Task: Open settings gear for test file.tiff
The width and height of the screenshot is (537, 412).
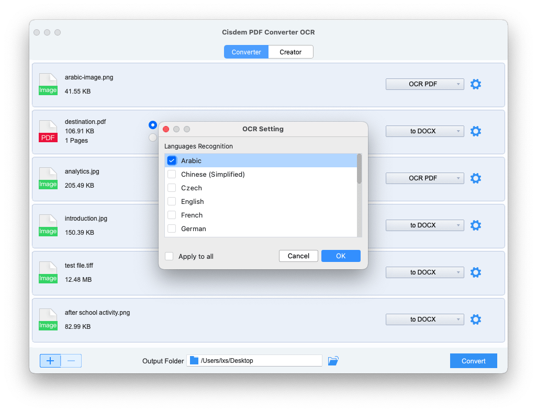Action: coord(475,272)
